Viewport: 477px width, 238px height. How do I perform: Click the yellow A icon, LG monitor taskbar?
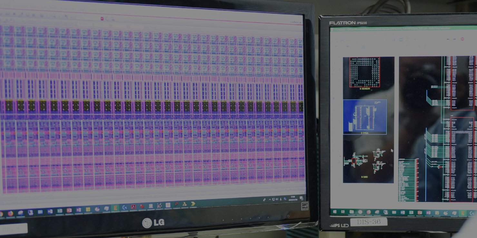point(185,204)
